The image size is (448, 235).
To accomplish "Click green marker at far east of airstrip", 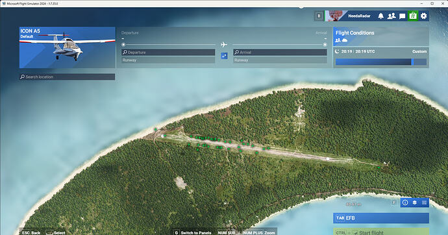I will click(x=379, y=167).
